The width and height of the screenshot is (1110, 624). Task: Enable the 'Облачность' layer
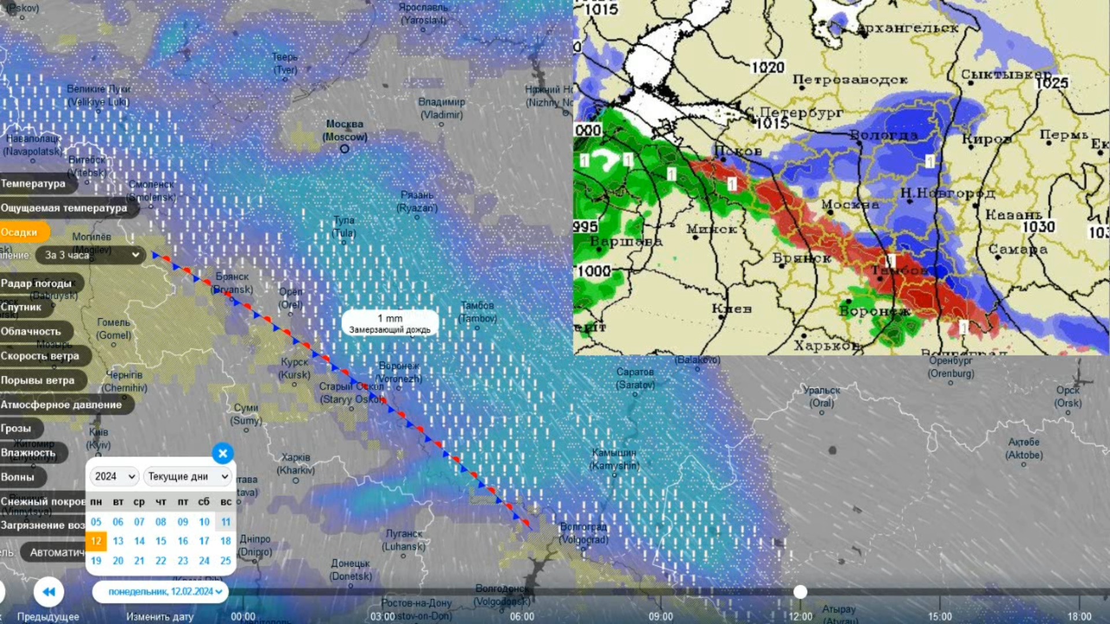(31, 332)
